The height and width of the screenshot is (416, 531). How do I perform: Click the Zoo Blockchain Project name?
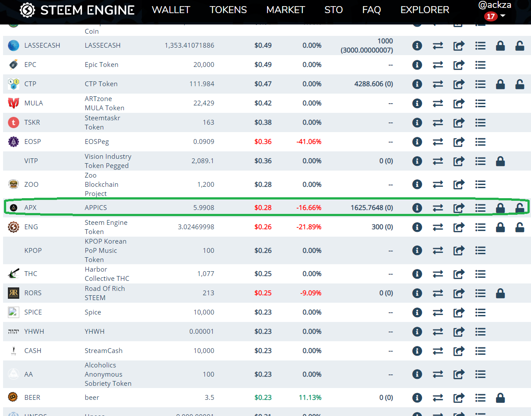click(102, 184)
